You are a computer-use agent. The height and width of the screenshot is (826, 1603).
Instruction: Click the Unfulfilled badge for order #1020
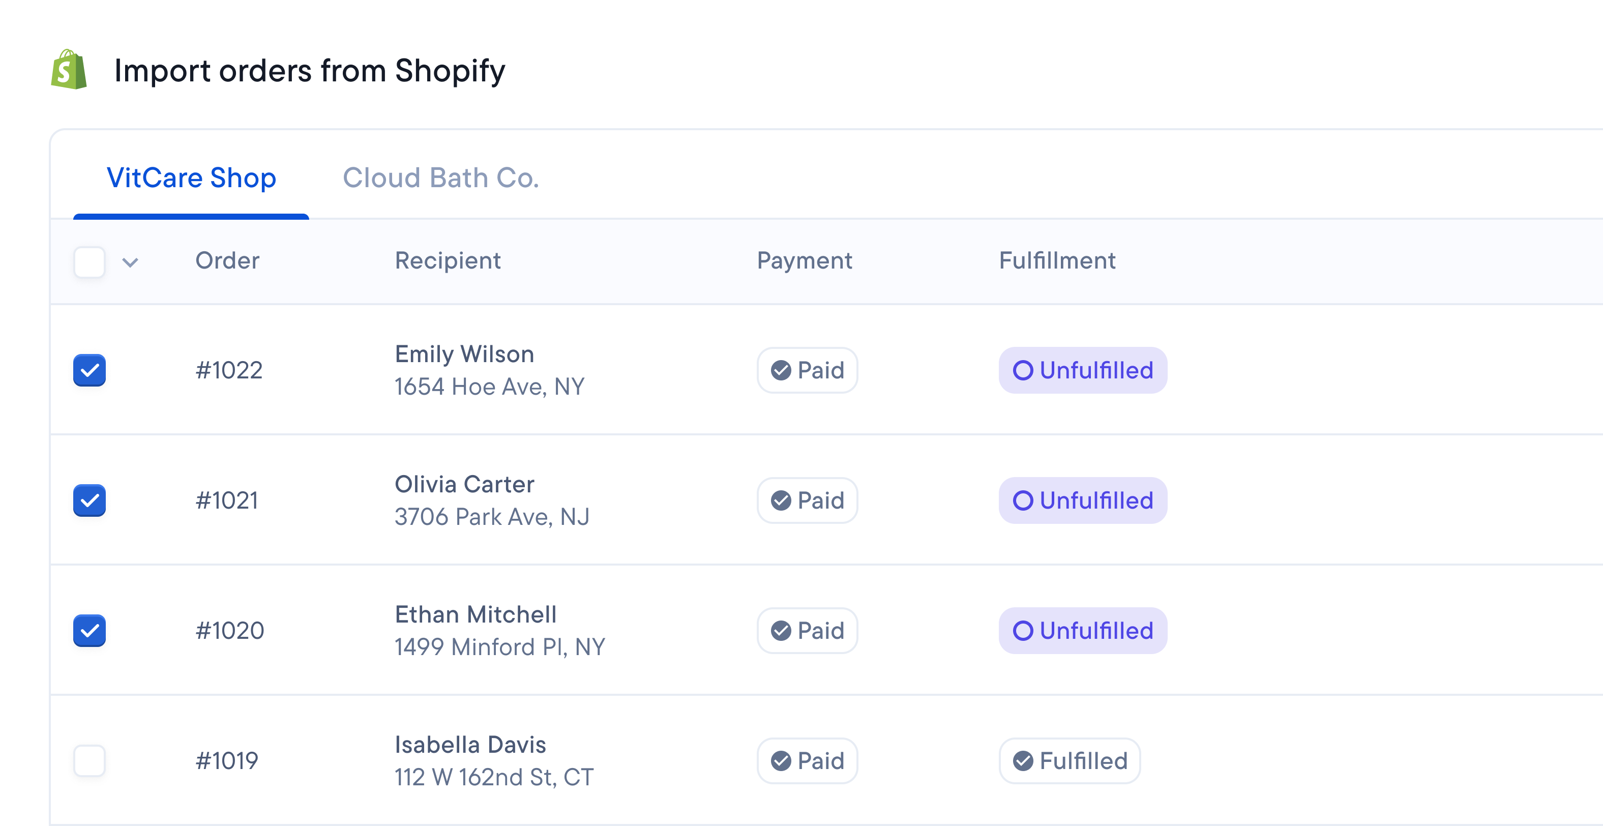tap(1083, 631)
